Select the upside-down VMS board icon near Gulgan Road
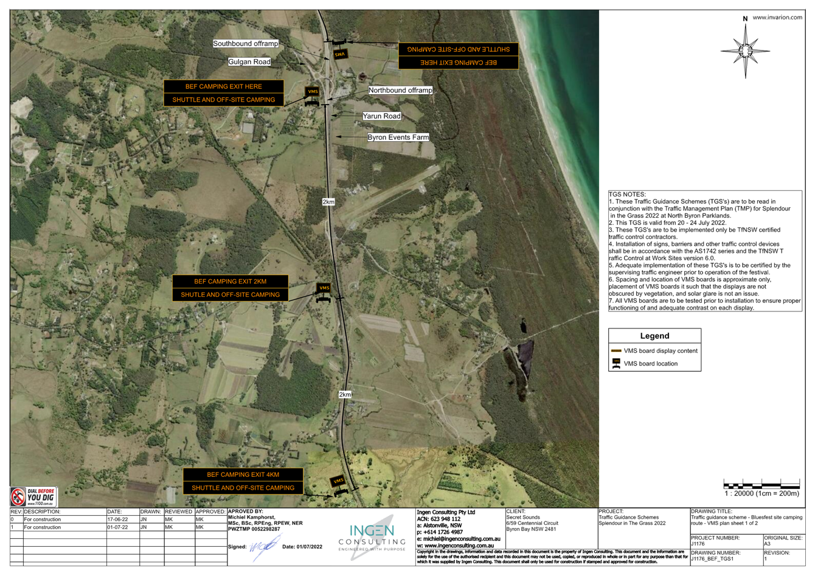The image size is (815, 576). pyautogui.click(x=339, y=50)
